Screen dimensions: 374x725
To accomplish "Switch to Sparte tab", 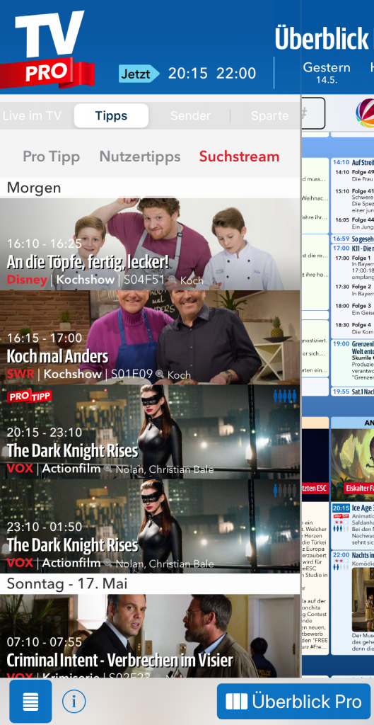I will [x=269, y=115].
